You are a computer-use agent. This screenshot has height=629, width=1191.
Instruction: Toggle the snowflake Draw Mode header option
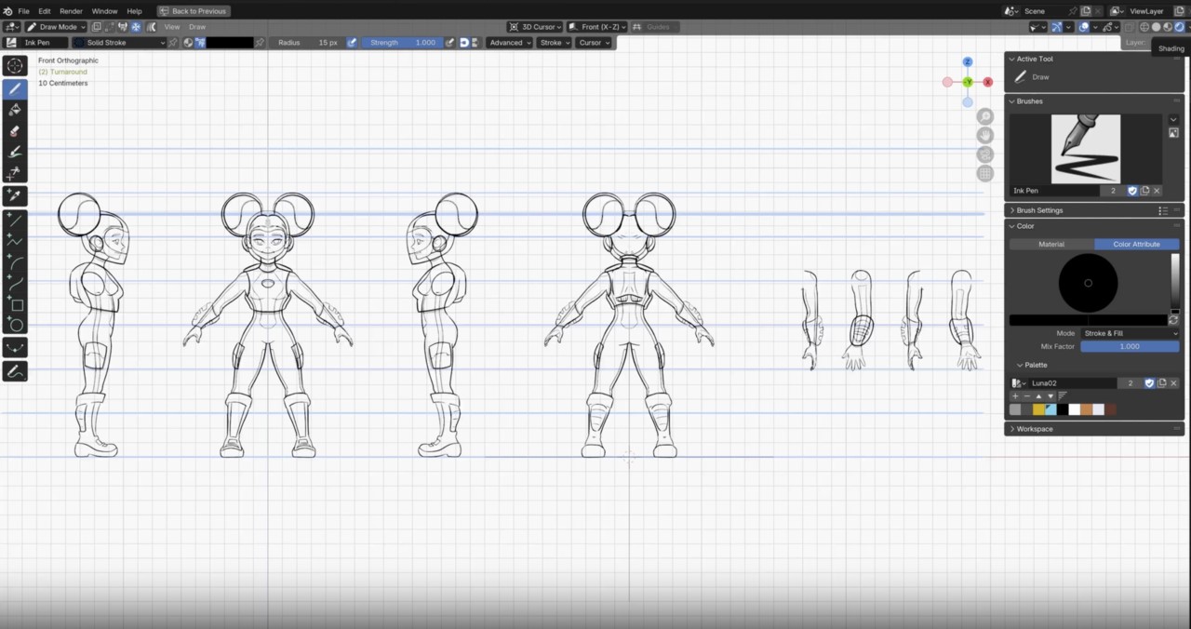click(x=135, y=27)
